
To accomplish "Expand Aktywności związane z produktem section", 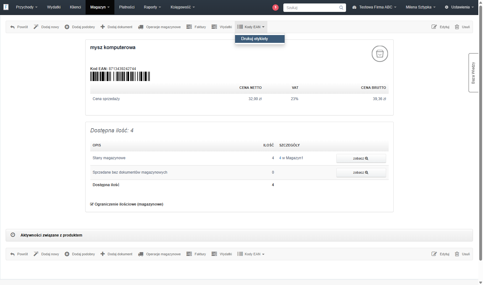I will (239, 235).
